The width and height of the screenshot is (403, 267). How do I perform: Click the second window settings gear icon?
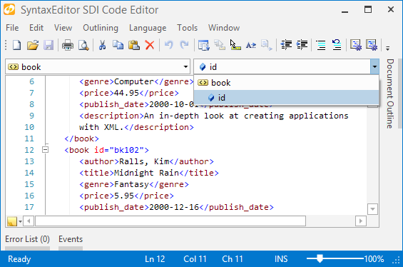click(x=372, y=45)
